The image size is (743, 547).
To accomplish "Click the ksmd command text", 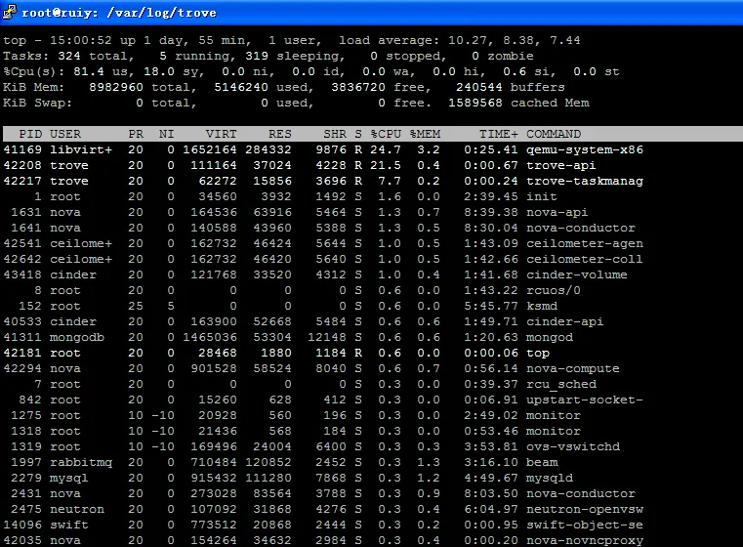I will pyautogui.click(x=542, y=306).
